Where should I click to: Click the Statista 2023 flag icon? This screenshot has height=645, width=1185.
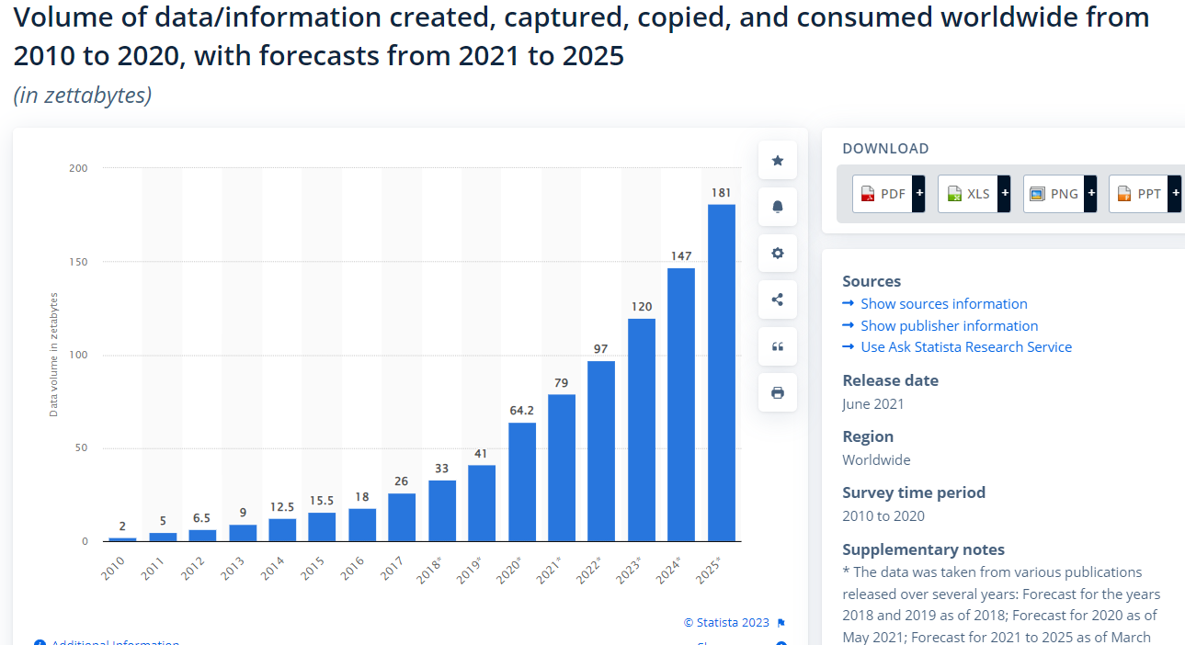[x=781, y=623]
